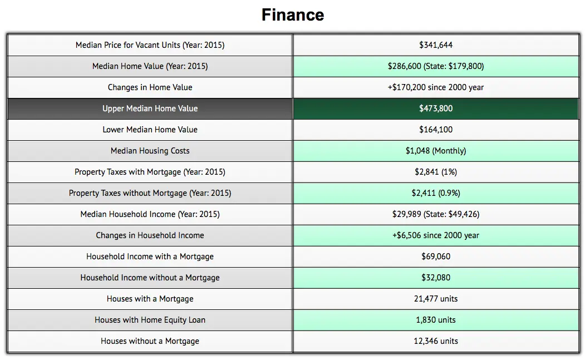Click the Finance heading

(293, 15)
